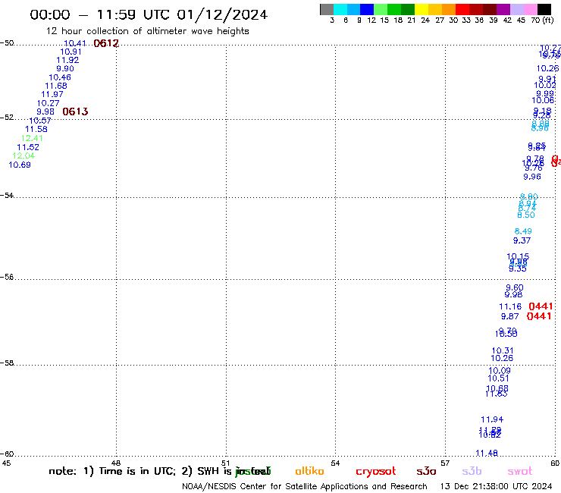561x493 pixels.
Task: Click the blue 12 ft legend swatch
Action: click(x=367, y=9)
